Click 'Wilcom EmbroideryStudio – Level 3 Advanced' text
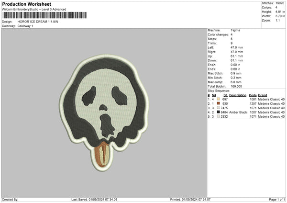The height and width of the screenshot is (203, 287). coord(34,10)
